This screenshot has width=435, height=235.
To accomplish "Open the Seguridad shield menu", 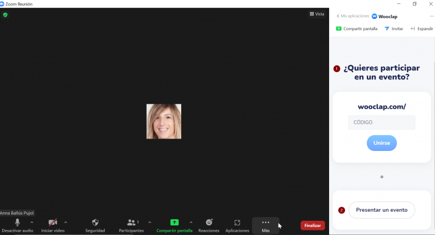I will (x=95, y=225).
